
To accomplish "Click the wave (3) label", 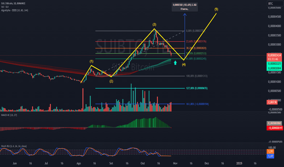I will [154, 24].
